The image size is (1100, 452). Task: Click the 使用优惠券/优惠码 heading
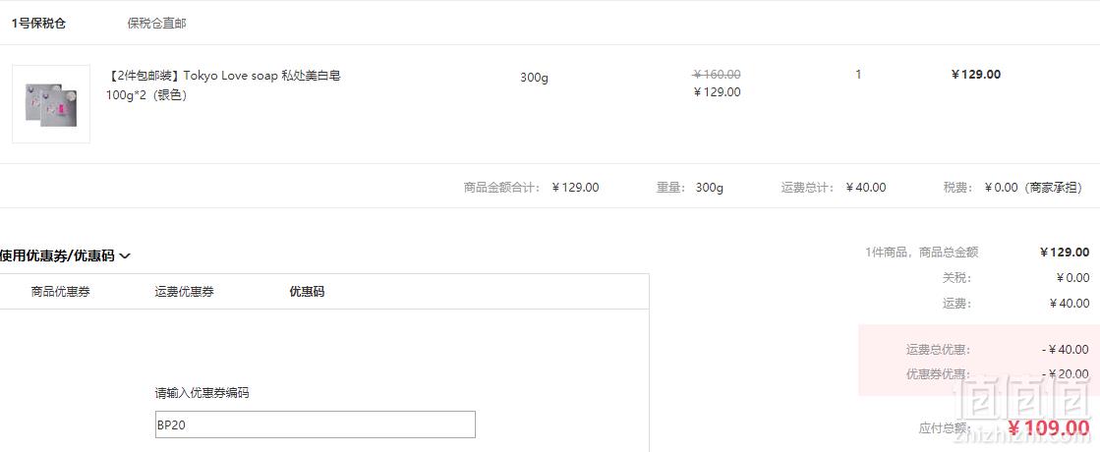[58, 256]
